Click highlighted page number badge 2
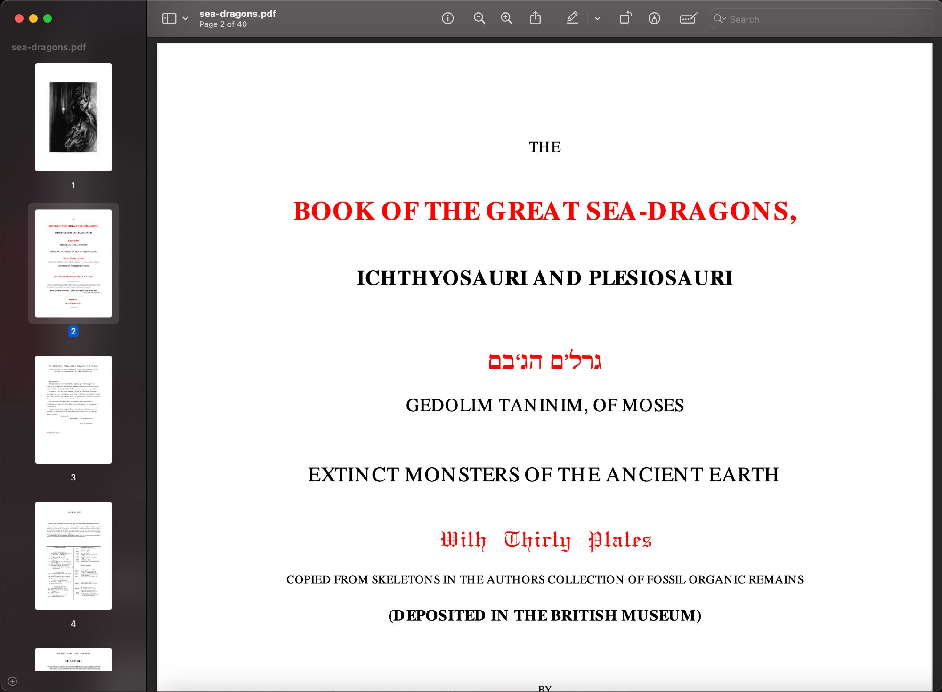 point(73,331)
